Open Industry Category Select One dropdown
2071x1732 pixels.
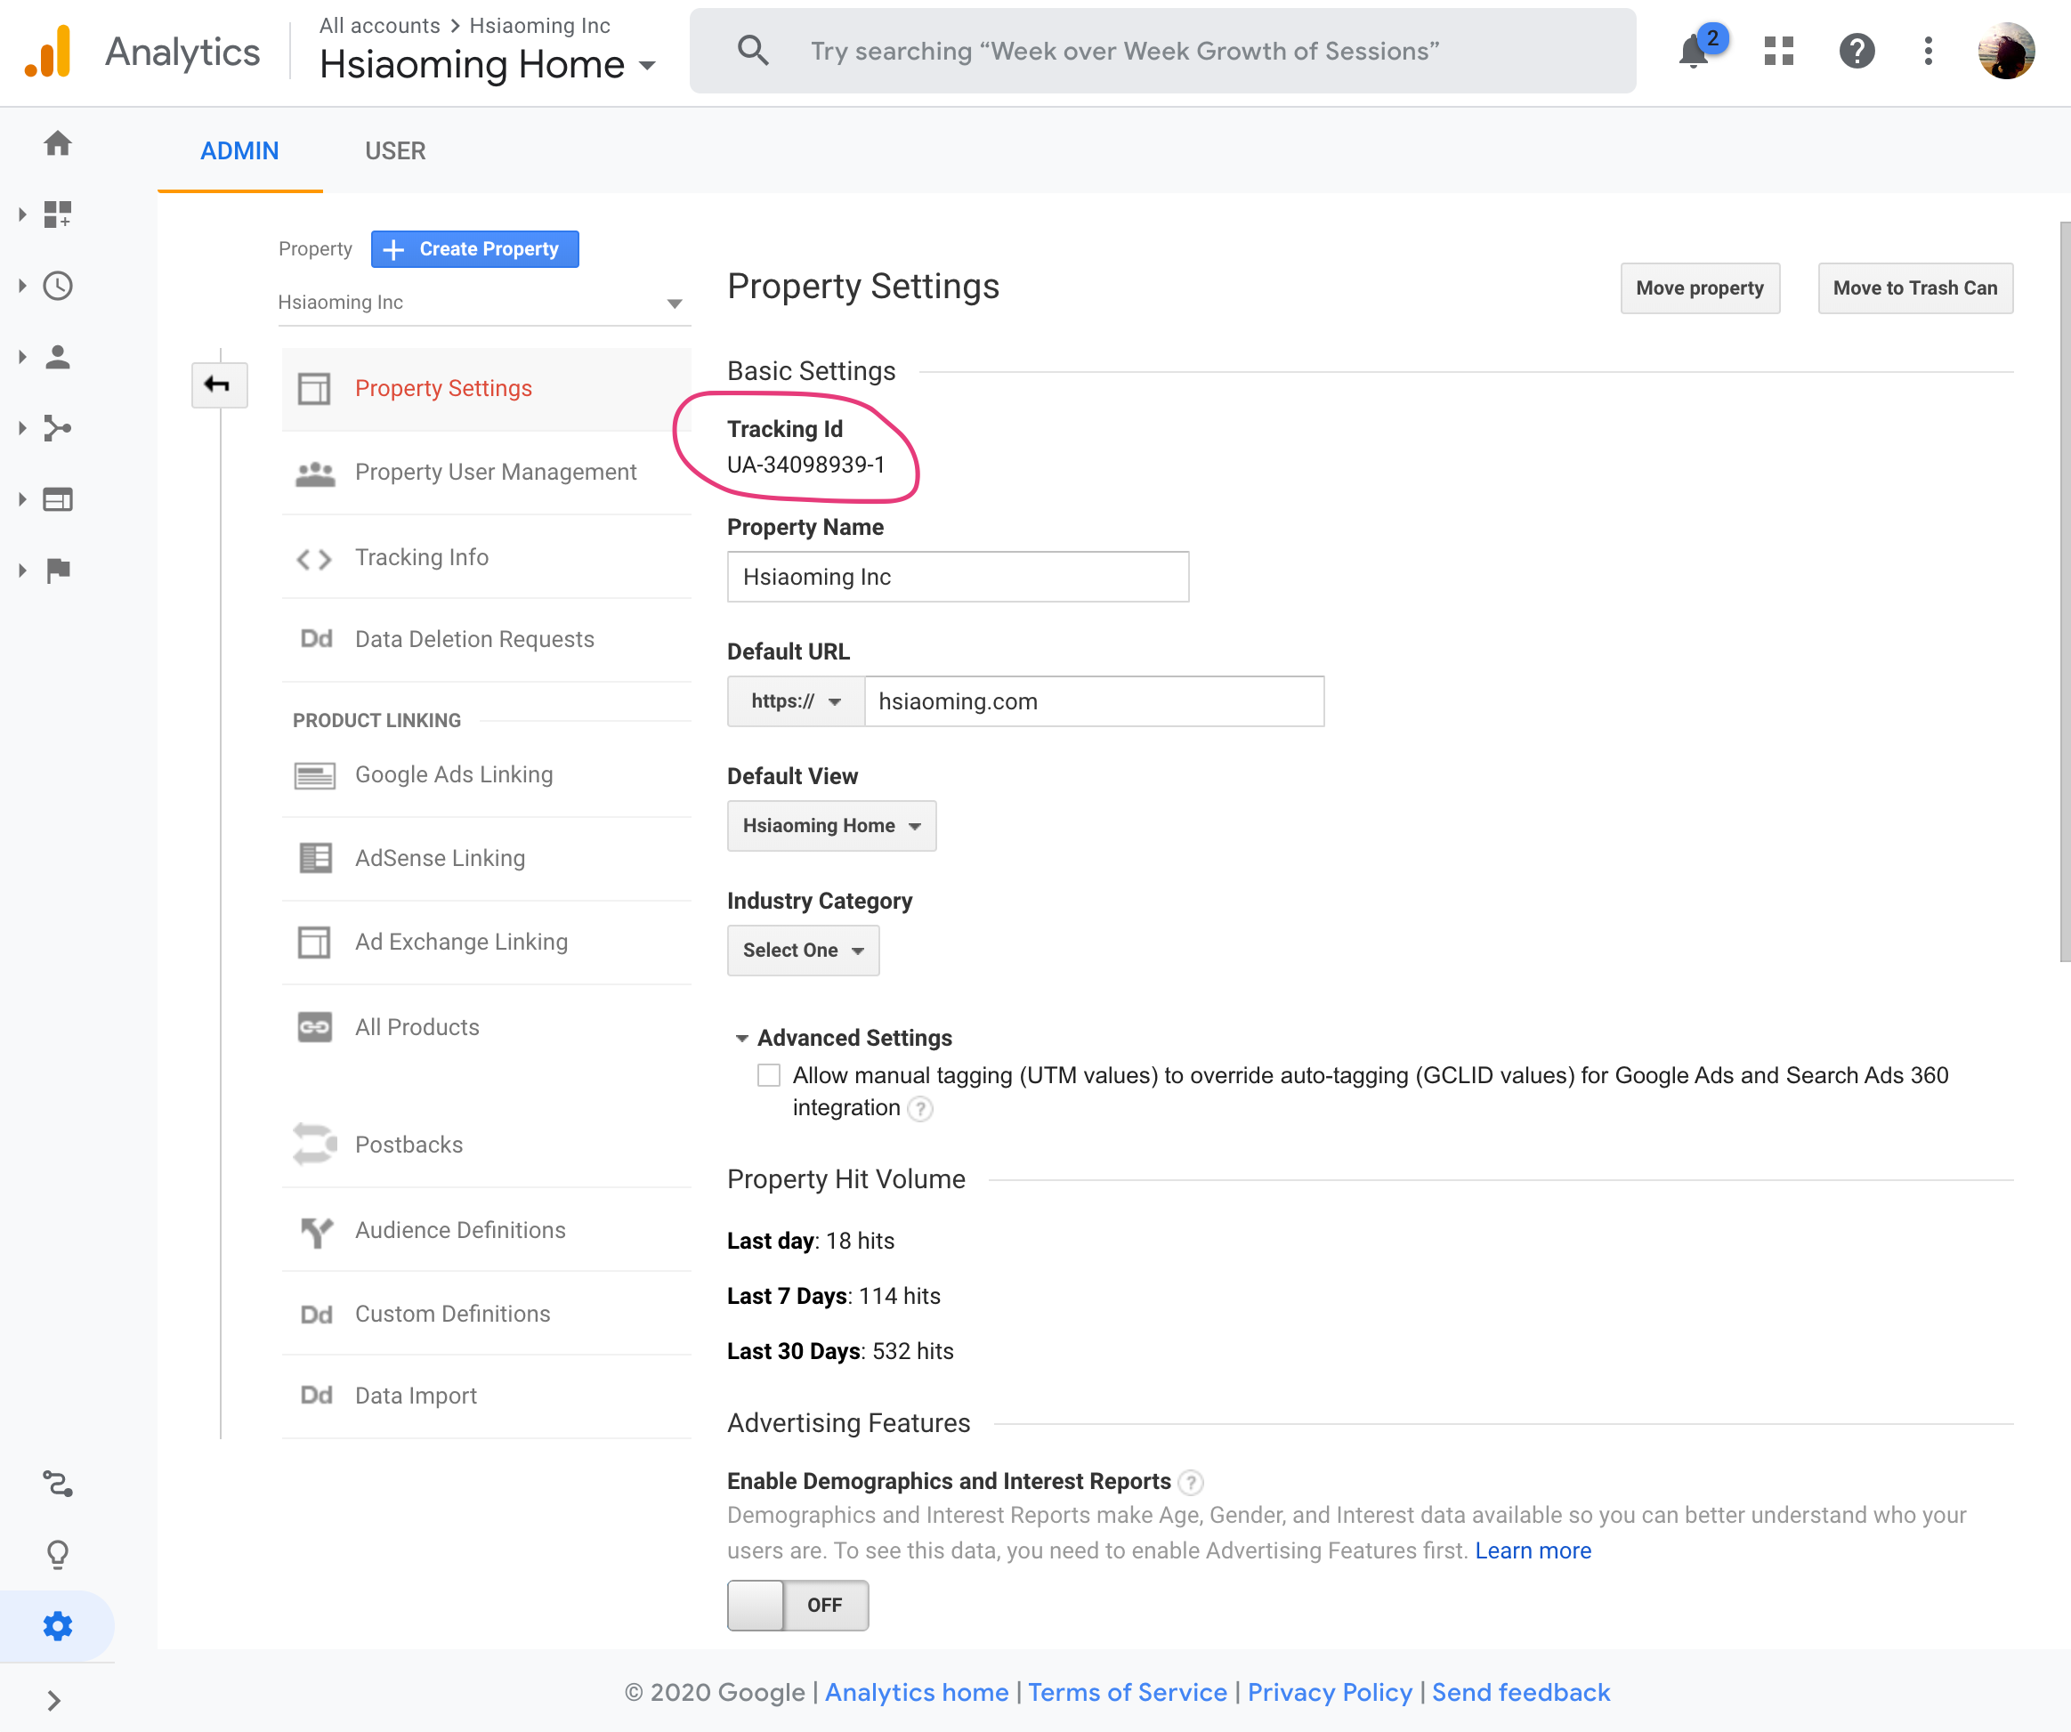pos(803,950)
